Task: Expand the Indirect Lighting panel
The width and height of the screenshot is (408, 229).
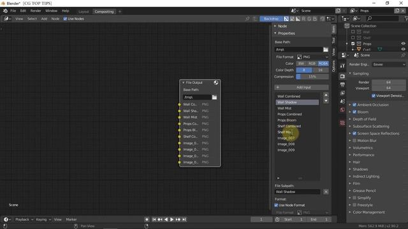Action: (x=366, y=177)
